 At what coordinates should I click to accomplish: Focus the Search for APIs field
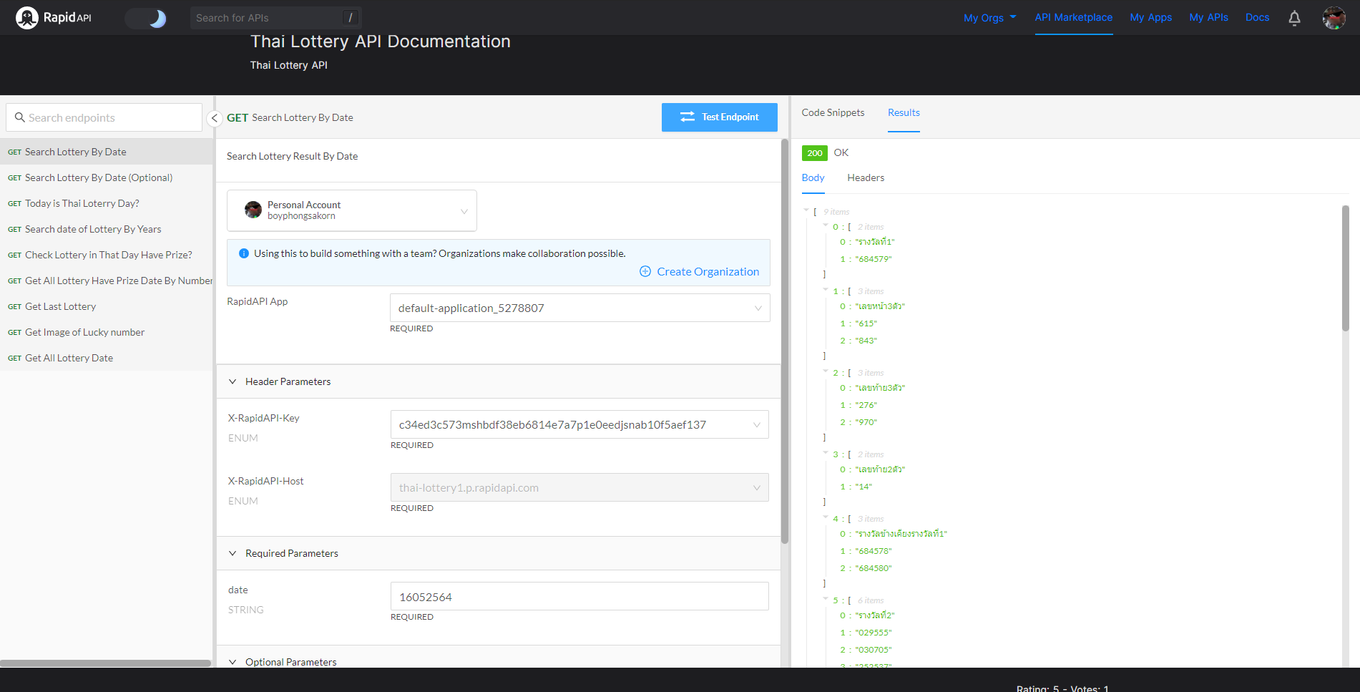tap(275, 18)
